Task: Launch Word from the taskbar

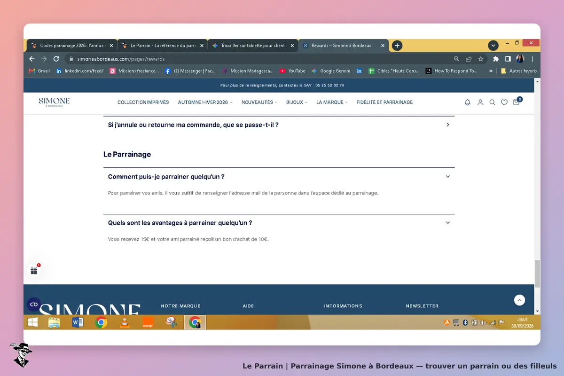Action: point(78,322)
